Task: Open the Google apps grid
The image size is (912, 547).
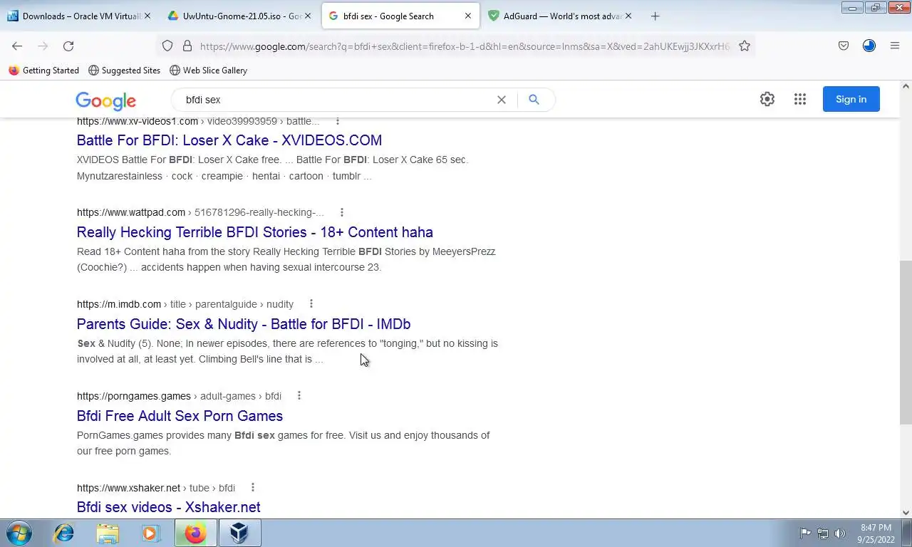Action: tap(800, 100)
